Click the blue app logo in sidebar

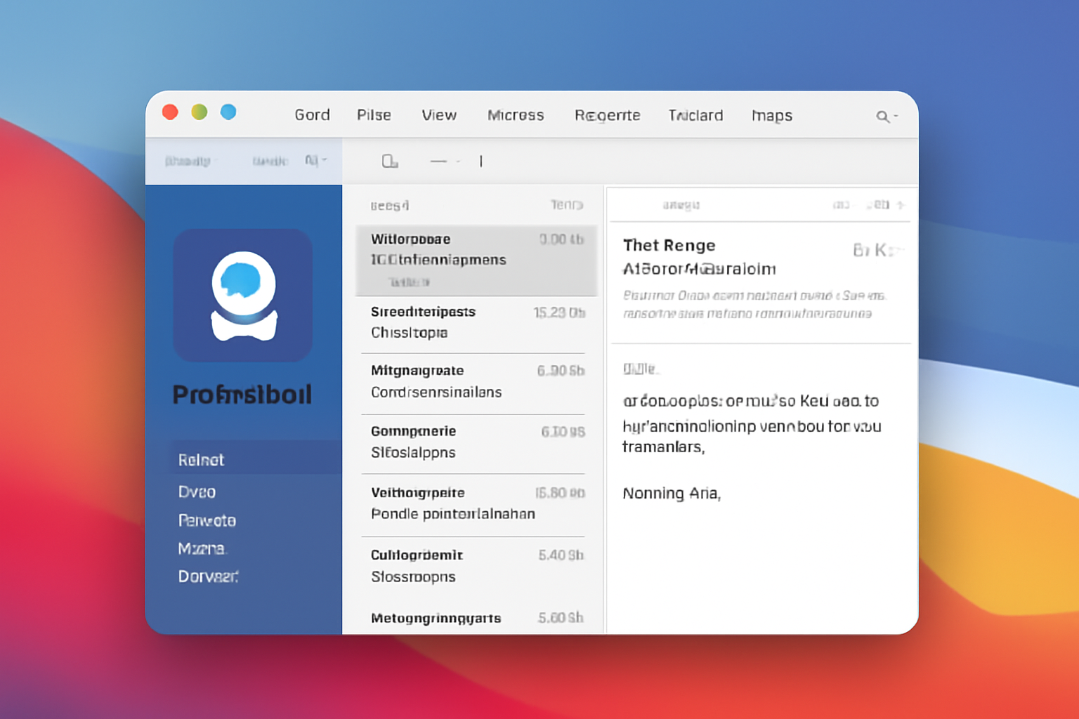[x=243, y=296]
